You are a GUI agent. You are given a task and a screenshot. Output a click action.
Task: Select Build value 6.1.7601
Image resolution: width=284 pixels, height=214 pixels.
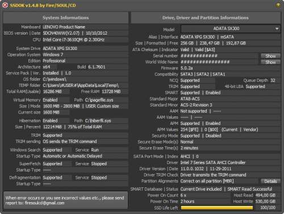coord(97,67)
